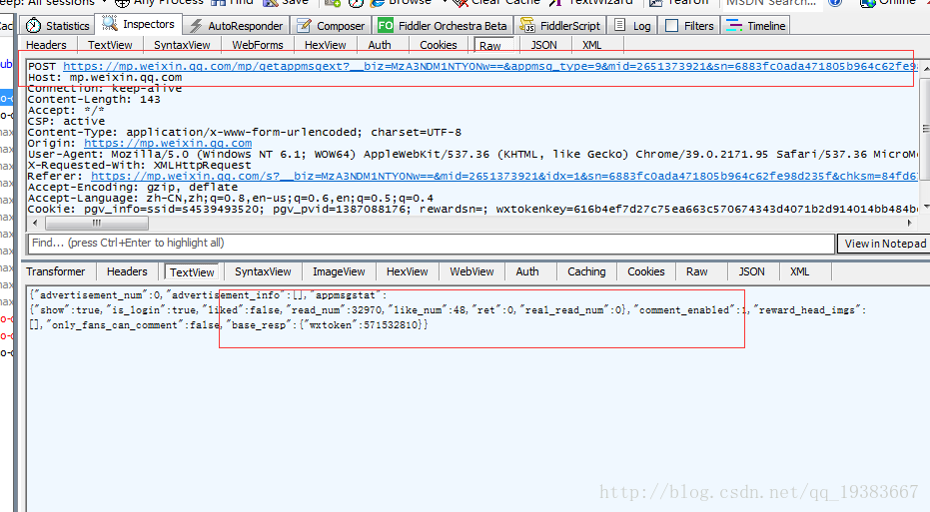Open the response WebView tab
Screen dimensions: 930x512
[471, 271]
